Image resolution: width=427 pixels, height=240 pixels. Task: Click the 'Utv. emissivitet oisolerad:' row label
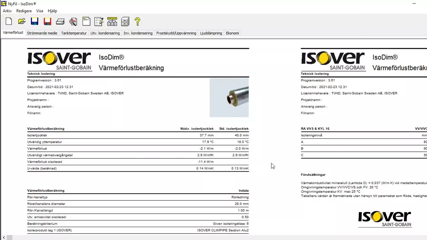click(x=47, y=217)
